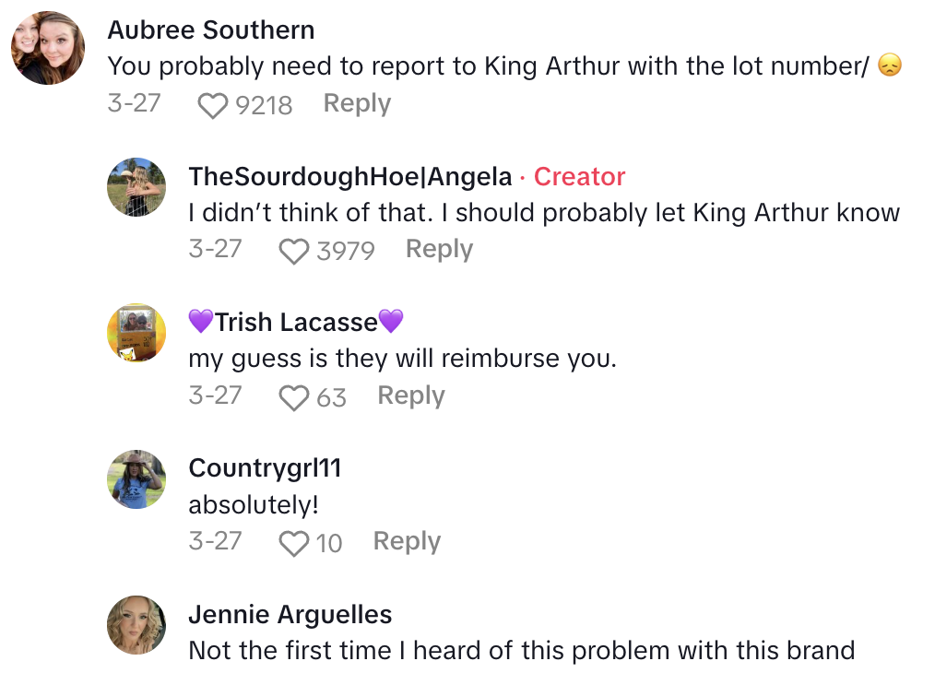This screenshot has height=673, width=935.
Task: Open Jennie Arguelles's profile avatar
Action: [x=136, y=625]
